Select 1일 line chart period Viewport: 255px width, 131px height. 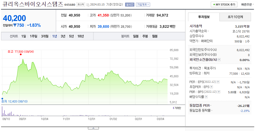pyautogui.click(x=24, y=36)
